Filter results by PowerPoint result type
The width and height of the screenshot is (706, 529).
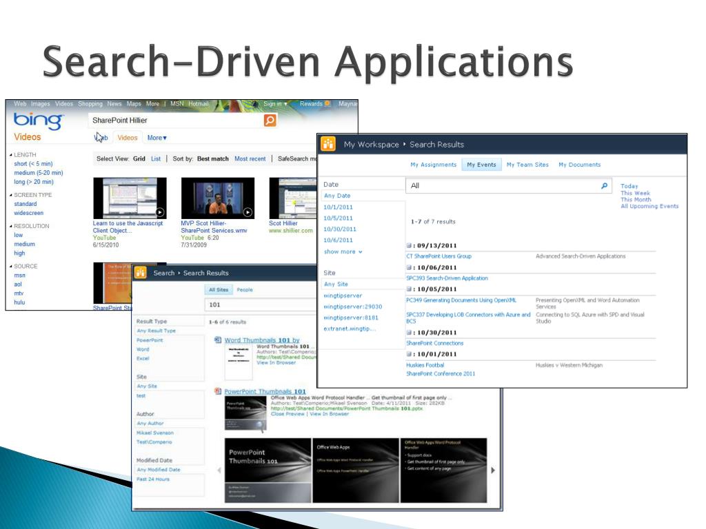pos(150,340)
